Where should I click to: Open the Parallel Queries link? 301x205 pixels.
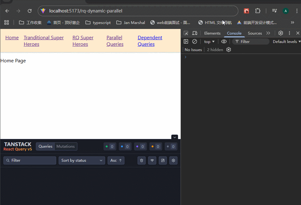[115, 41]
